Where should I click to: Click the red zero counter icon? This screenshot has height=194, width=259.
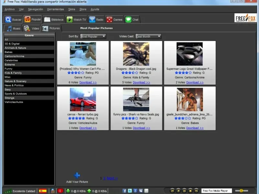click(x=60, y=191)
